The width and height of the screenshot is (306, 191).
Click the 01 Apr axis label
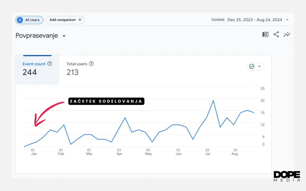119,152
